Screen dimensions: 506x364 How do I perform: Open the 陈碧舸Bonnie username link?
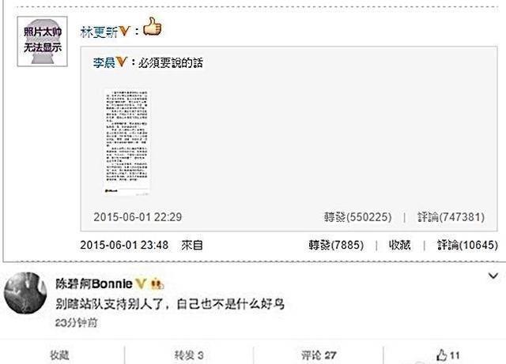point(94,283)
